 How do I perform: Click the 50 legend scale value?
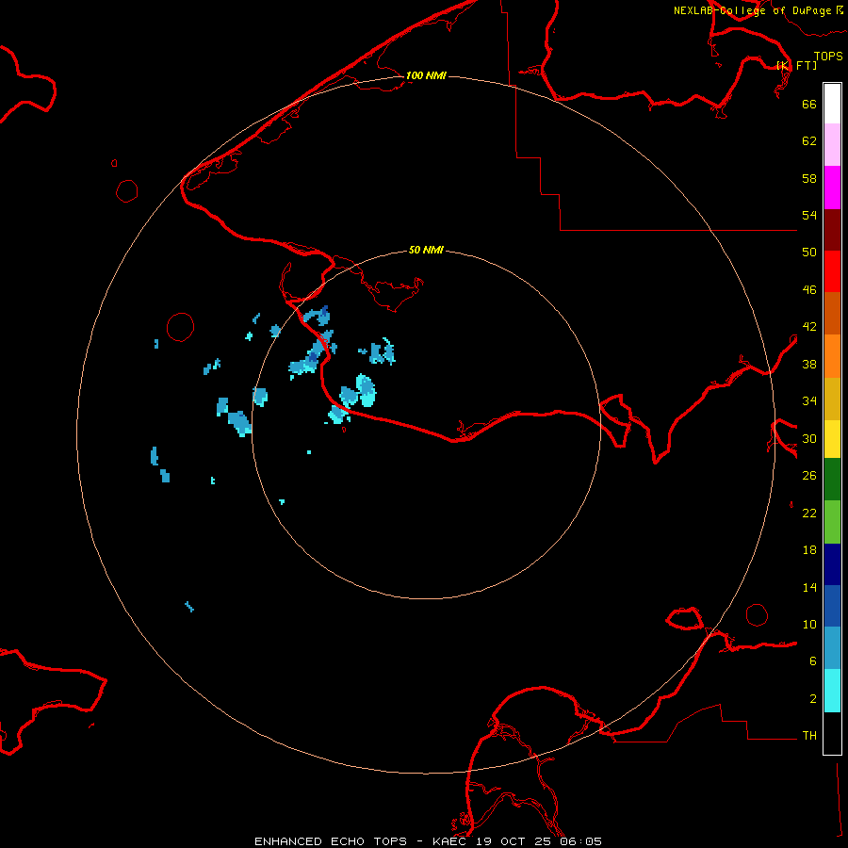tap(809, 253)
